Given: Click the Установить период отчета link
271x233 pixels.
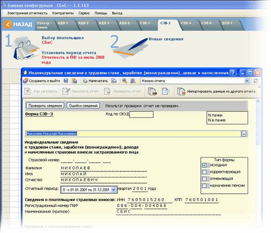Looking at the screenshot, I should [69, 53].
